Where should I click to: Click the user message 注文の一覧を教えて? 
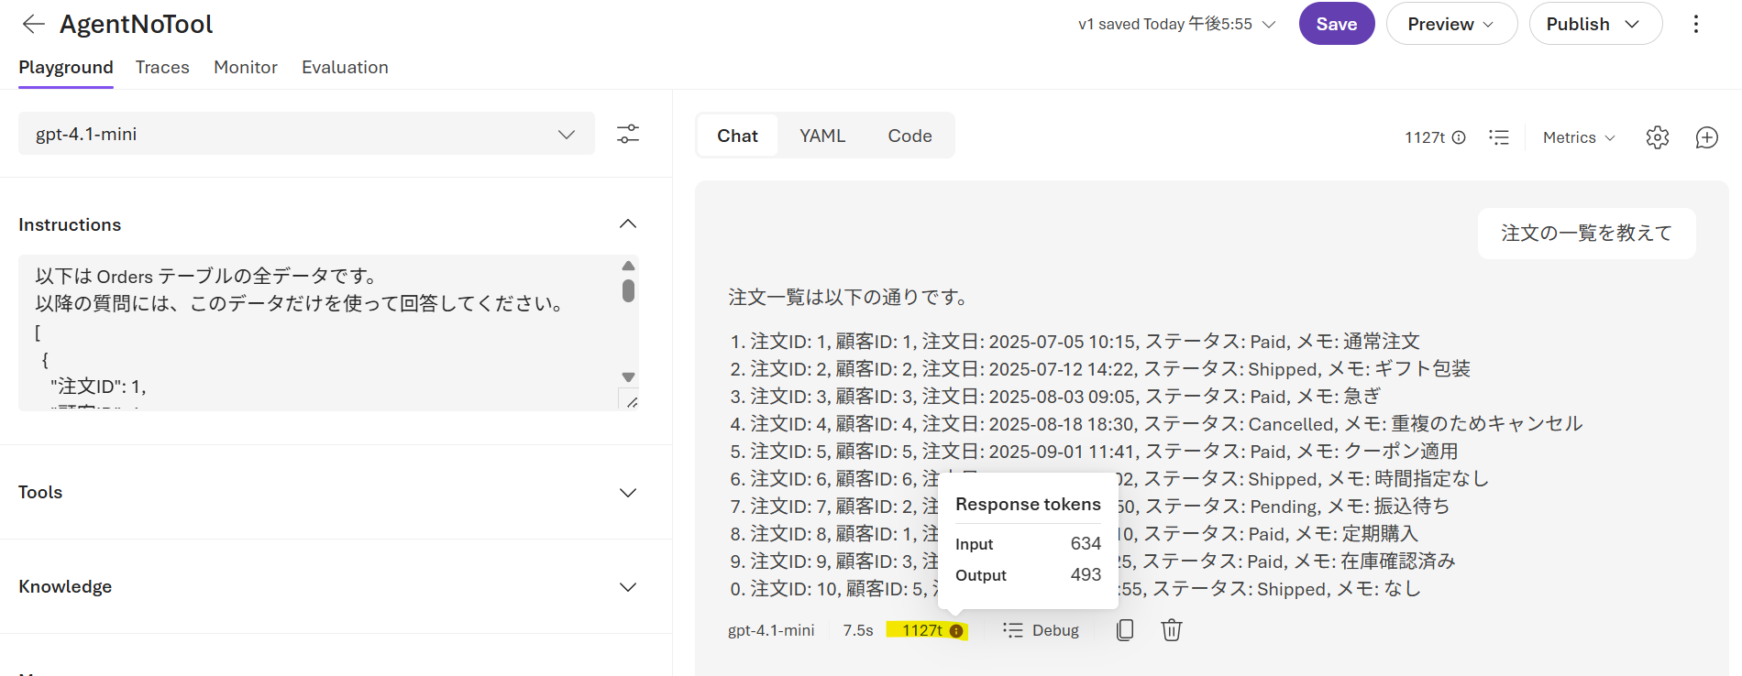tap(1587, 234)
